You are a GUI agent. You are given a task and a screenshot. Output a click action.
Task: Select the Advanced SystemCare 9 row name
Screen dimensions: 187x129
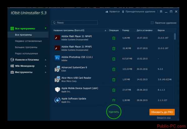click(74, 67)
